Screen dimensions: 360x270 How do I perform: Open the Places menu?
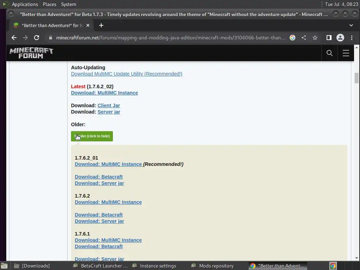tap(49, 4)
